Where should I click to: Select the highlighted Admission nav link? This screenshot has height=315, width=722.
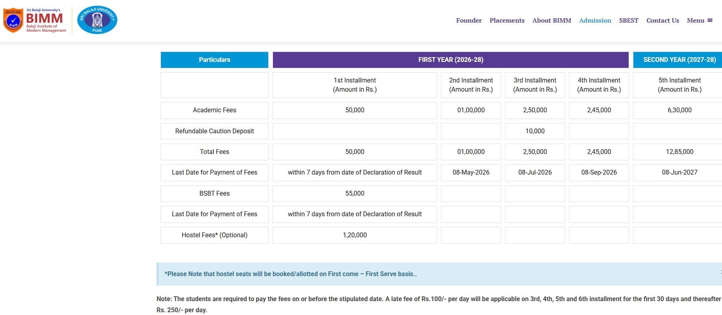595,20
